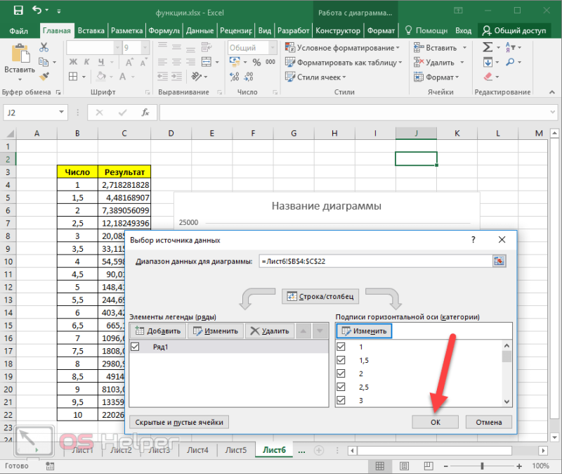Click the Cut scissors icon

coord(44,47)
